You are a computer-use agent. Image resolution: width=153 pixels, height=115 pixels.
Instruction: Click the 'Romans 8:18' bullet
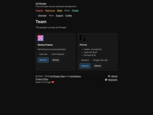coord(90,55)
